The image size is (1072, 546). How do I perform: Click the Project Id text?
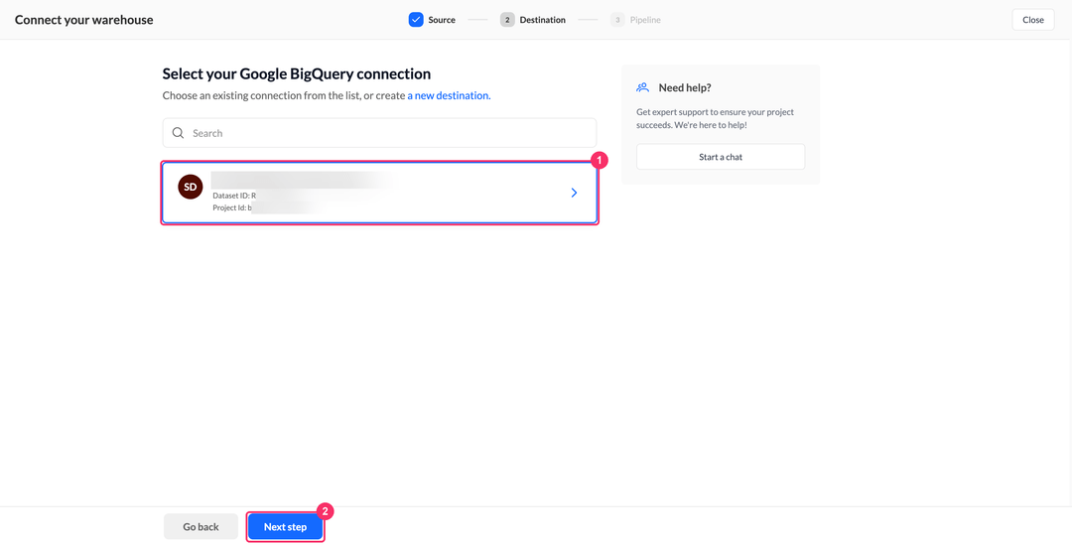coord(232,207)
